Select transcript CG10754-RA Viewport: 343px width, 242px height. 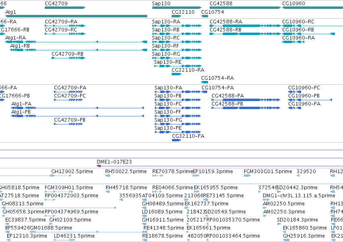tap(204, 82)
